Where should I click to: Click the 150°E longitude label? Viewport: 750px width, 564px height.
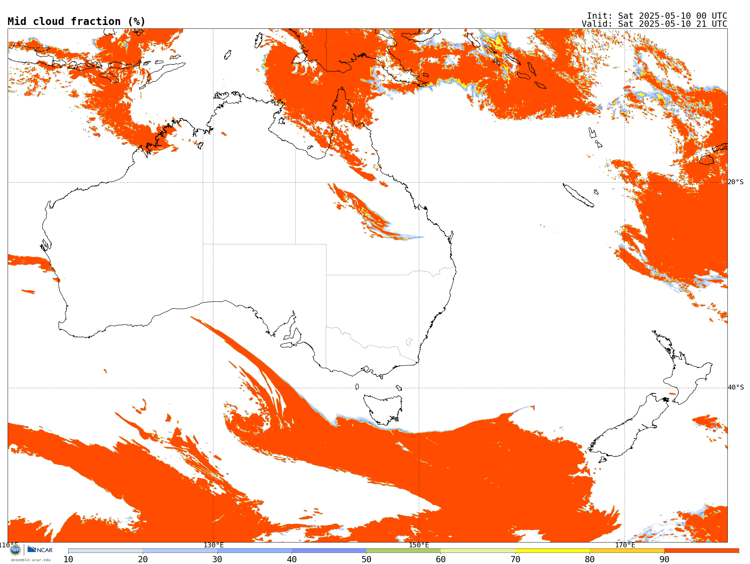click(419, 545)
